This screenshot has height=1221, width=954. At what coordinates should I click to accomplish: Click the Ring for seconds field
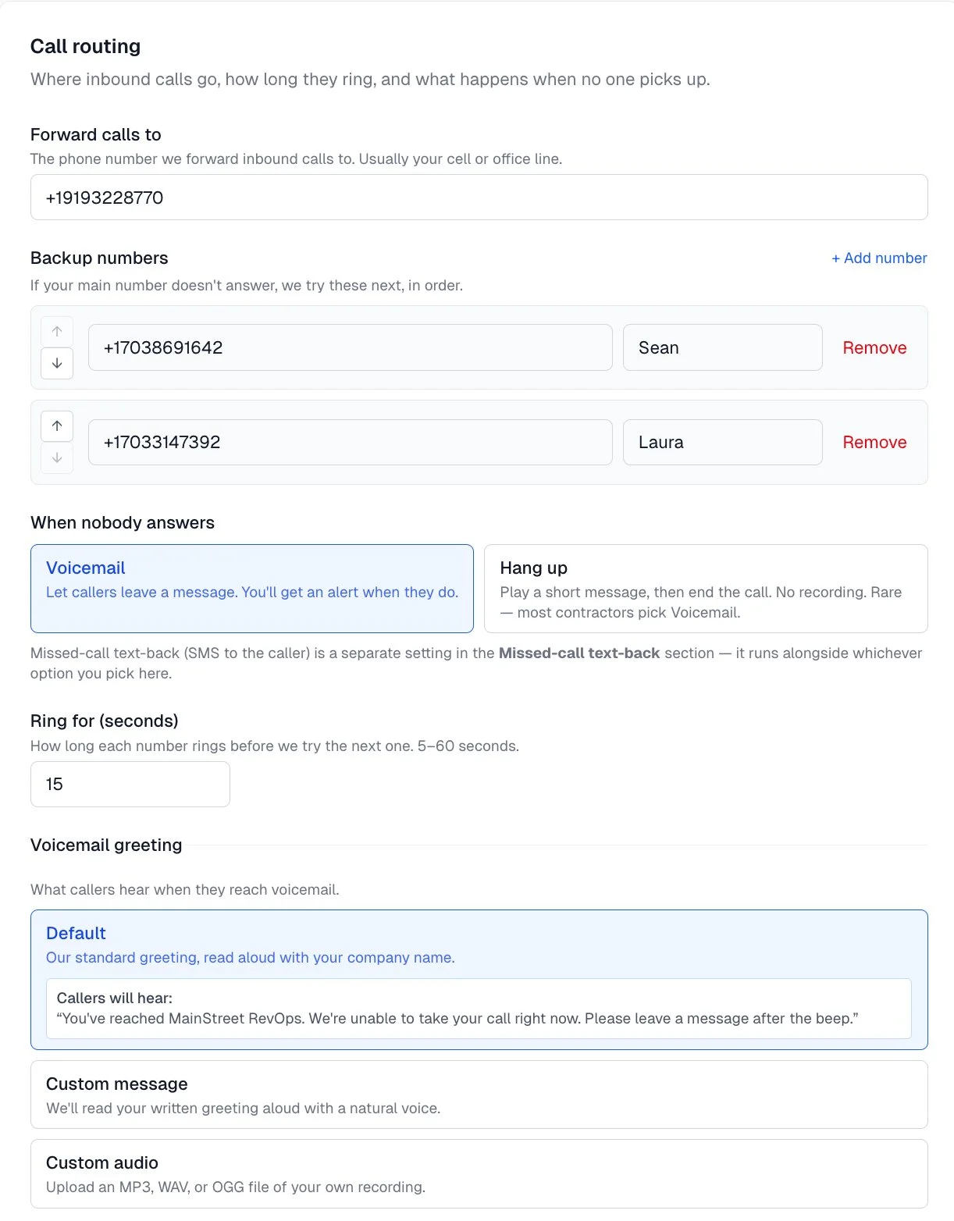[130, 784]
